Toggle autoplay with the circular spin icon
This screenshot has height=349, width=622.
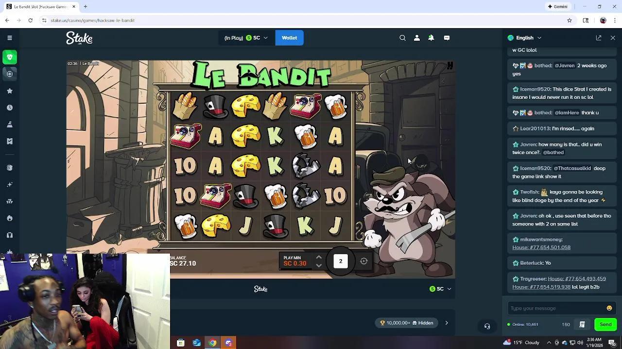tap(363, 261)
